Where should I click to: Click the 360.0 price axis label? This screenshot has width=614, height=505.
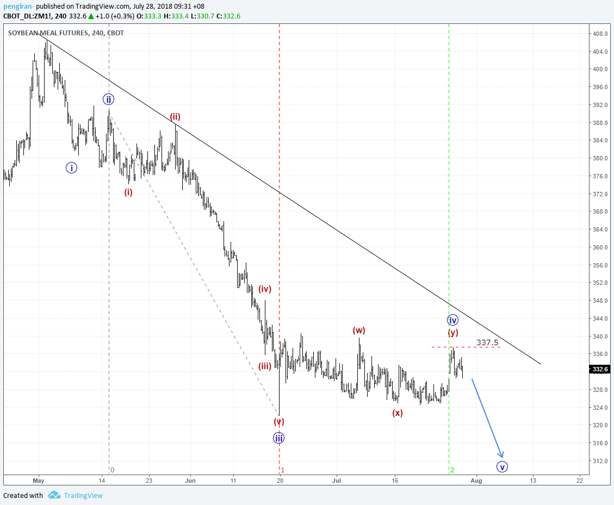(x=600, y=247)
